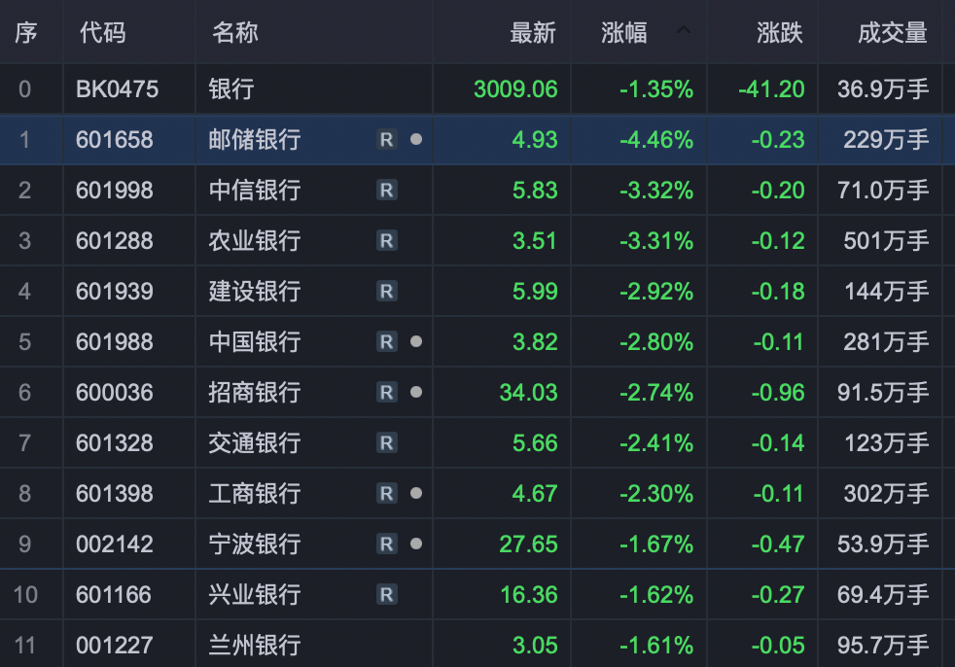The height and width of the screenshot is (667, 955).
Task: Sort by the 涨跌 column header
Action: [779, 33]
